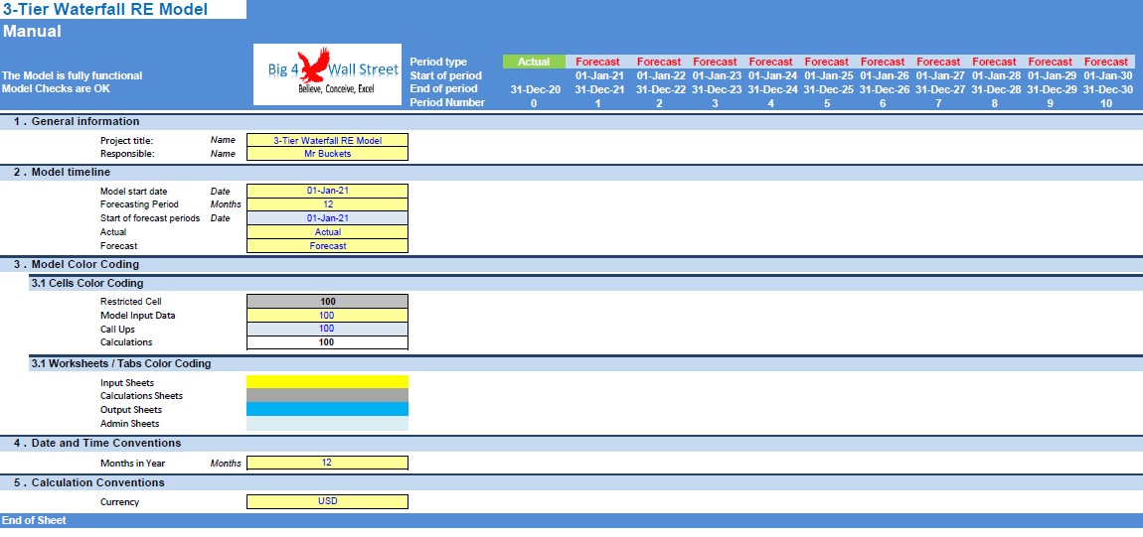Select the yellow Forecast label input cell
This screenshot has width=1143, height=537.
(327, 246)
